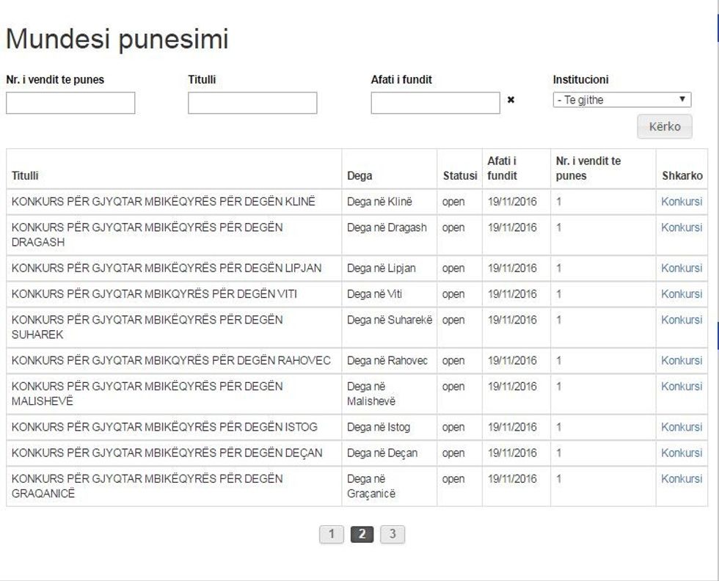Image resolution: width=719 pixels, height=581 pixels.
Task: Download Konkursi for Dega në Dragash
Action: click(681, 227)
